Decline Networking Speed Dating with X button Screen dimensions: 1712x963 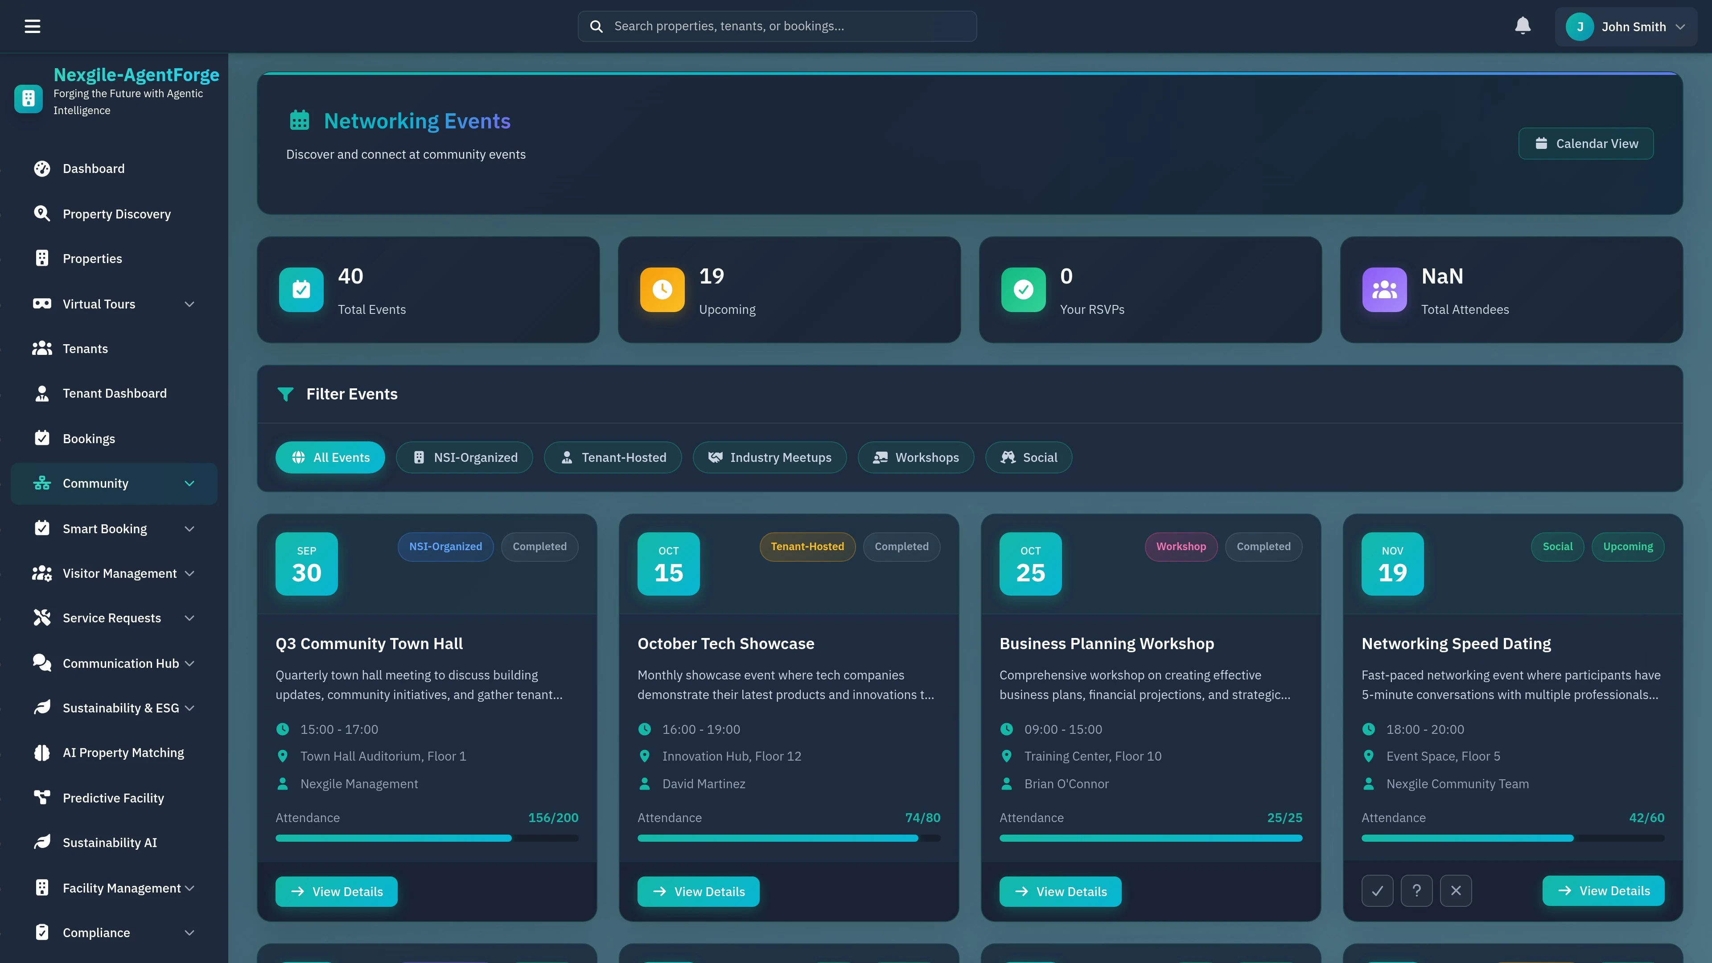[1456, 891]
